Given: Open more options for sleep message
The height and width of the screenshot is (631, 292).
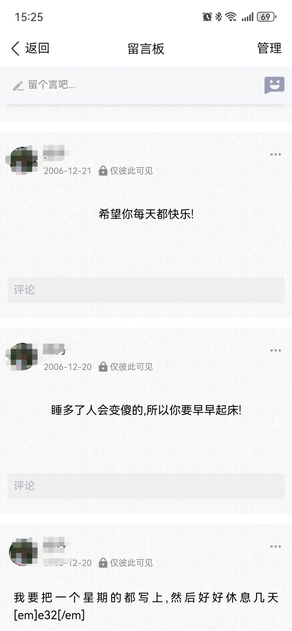Looking at the screenshot, I should pos(276,350).
